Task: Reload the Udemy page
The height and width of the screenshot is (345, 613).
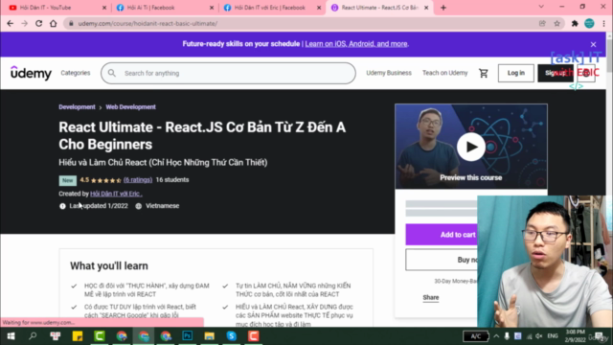Action: (x=38, y=23)
